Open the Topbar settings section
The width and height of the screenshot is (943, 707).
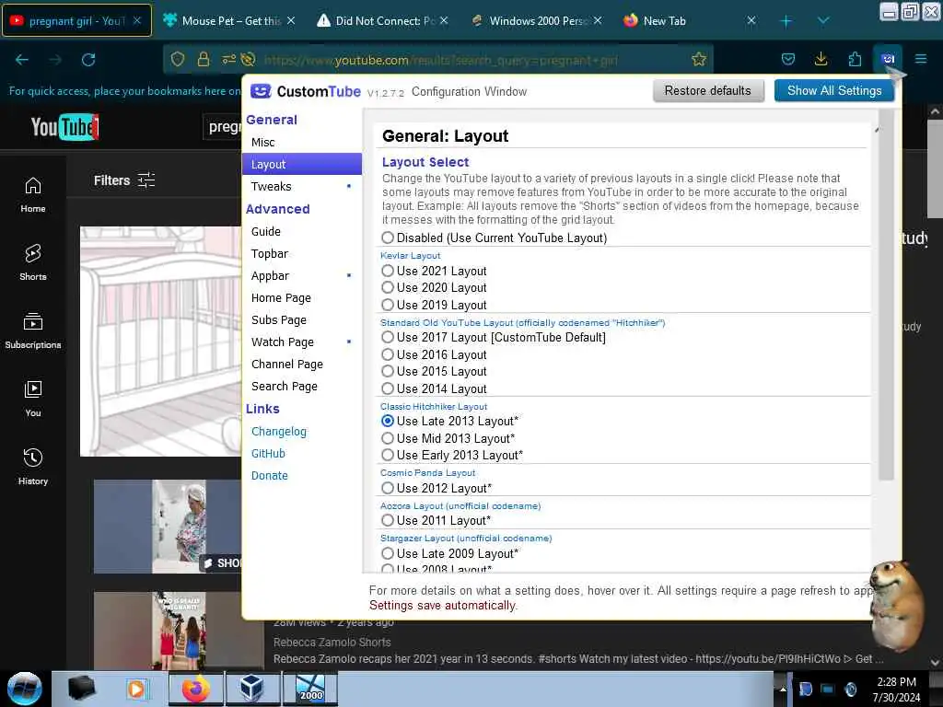(x=302, y=254)
